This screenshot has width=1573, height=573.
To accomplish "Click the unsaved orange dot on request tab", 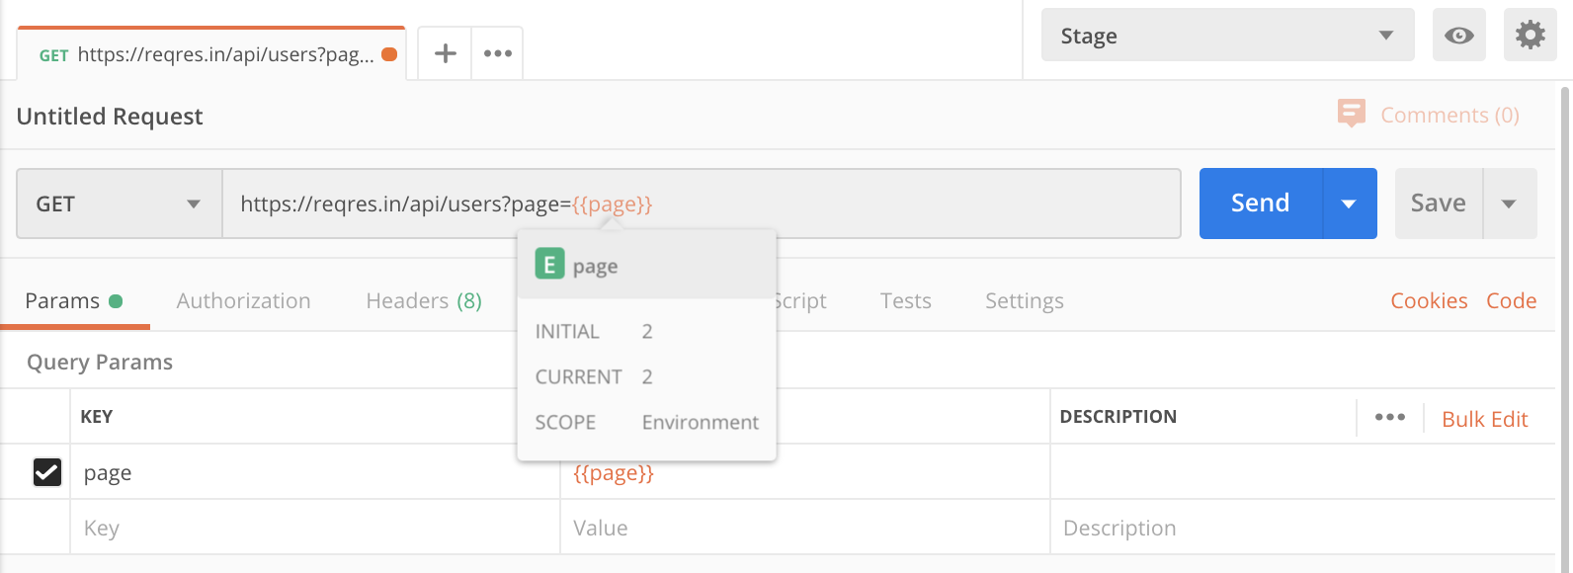I will point(389,54).
